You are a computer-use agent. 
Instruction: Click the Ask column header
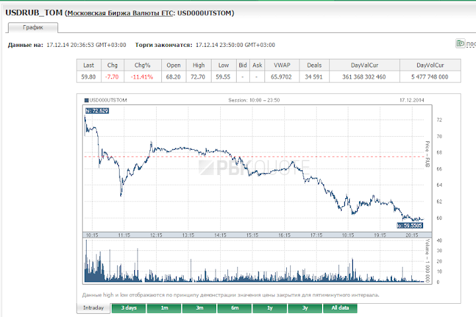[257, 65]
